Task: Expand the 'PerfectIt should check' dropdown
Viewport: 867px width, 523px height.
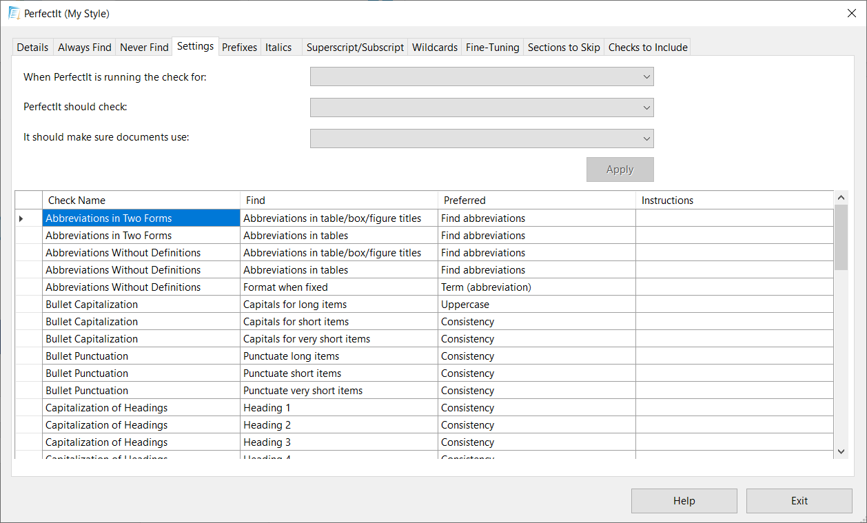Action: click(x=482, y=107)
